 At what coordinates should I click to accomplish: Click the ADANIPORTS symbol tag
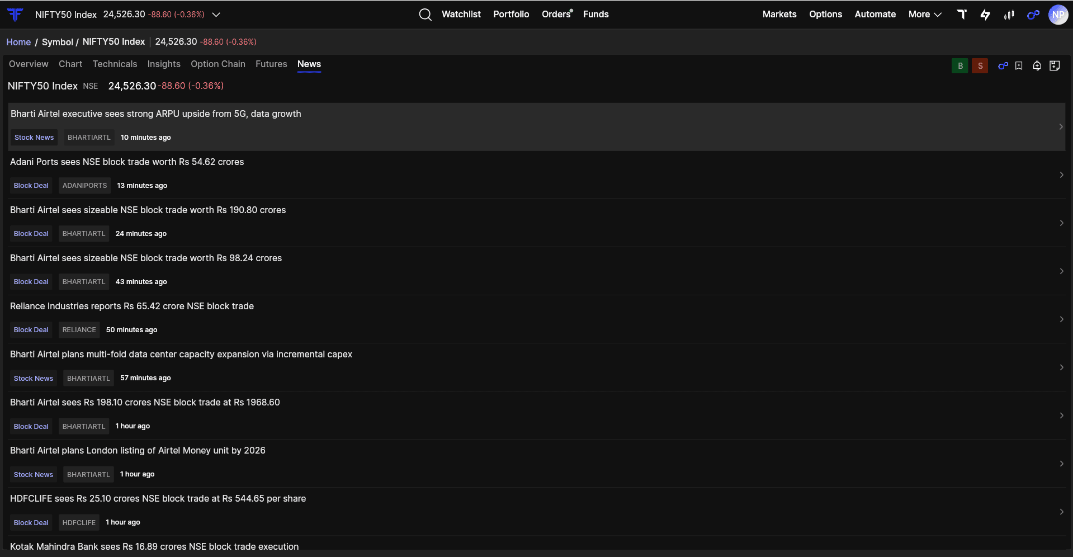click(84, 186)
